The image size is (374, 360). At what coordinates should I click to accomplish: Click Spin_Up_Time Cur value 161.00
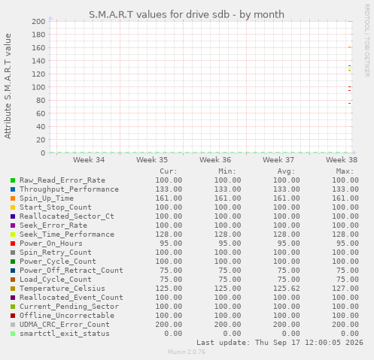(169, 198)
